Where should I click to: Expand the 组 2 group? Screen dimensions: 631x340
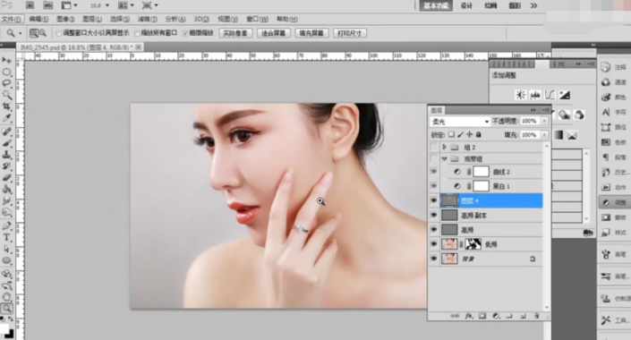444,147
